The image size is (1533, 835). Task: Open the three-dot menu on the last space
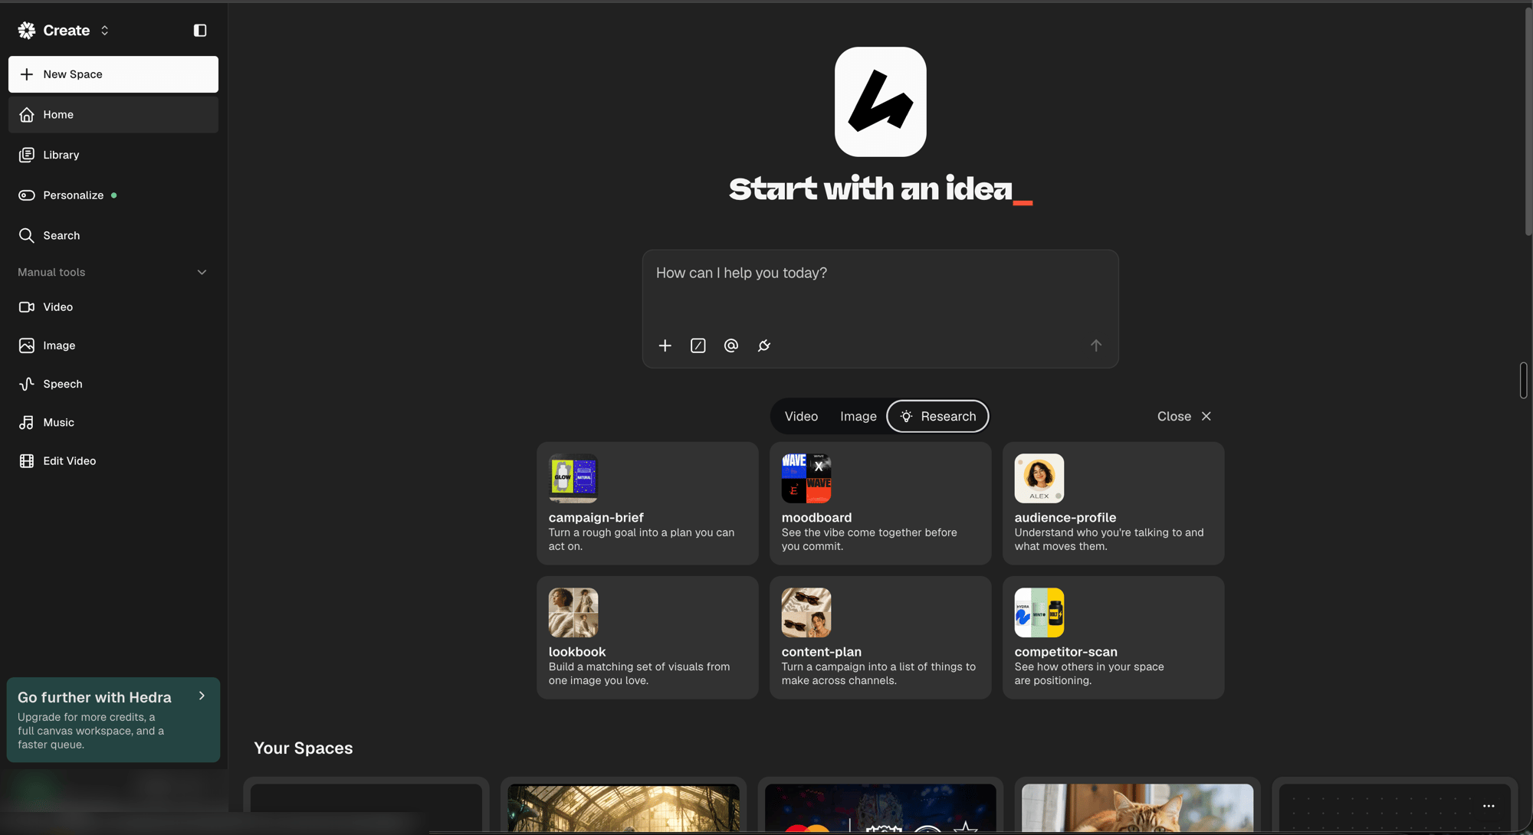click(x=1489, y=806)
